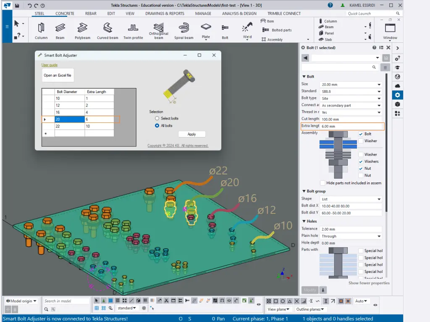Click Bolt Diameter cell showing 16
Screen dimensions: 430x322
pos(70,112)
